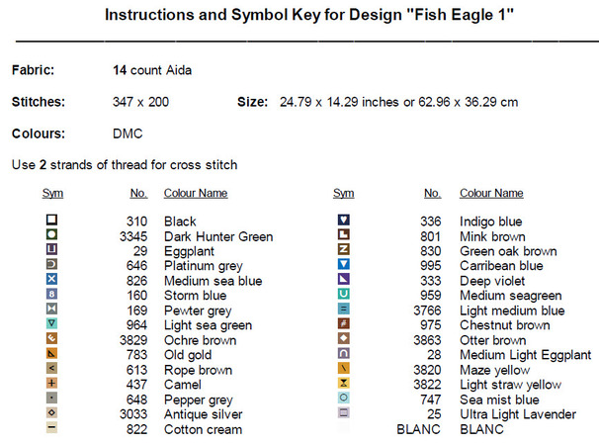599x445 pixels.
Task: Click the Eggplant colour symbol
Action: click(52, 250)
